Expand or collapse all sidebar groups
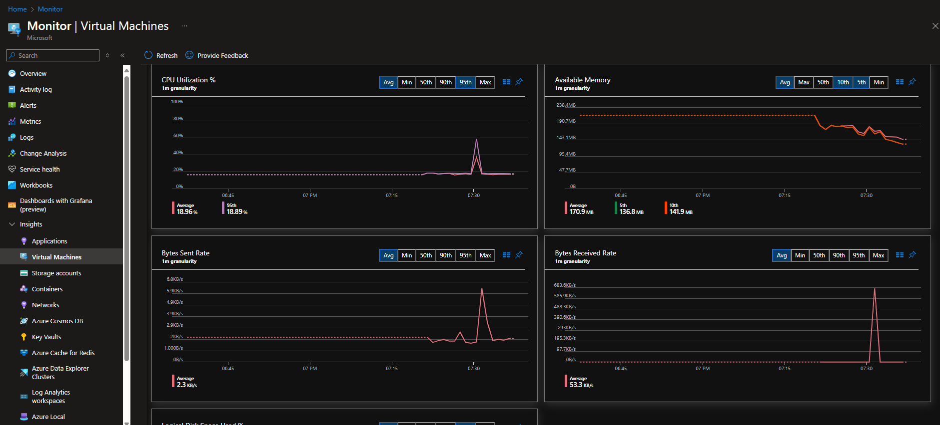The width and height of the screenshot is (940, 425). tap(107, 55)
